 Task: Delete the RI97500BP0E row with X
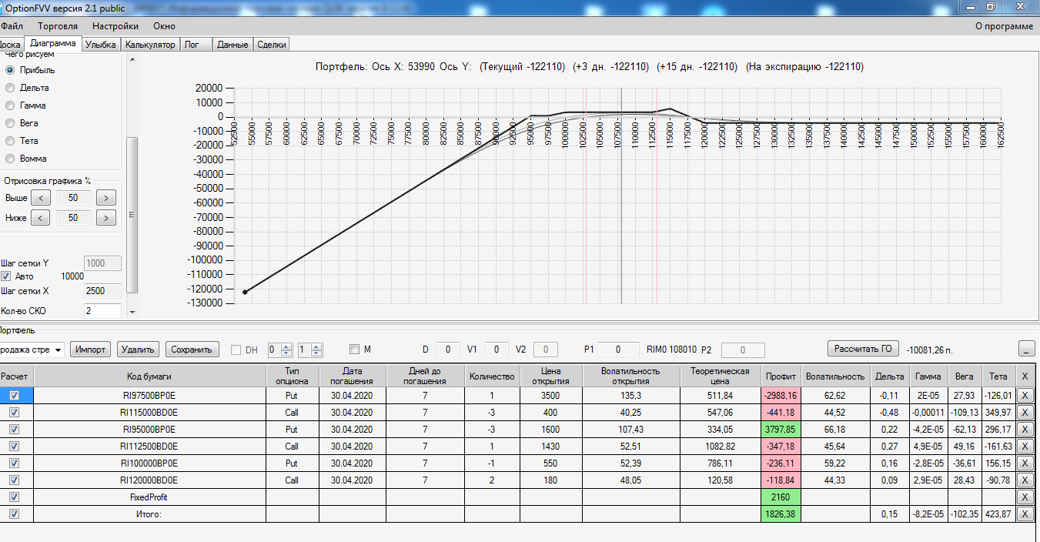tap(1024, 395)
